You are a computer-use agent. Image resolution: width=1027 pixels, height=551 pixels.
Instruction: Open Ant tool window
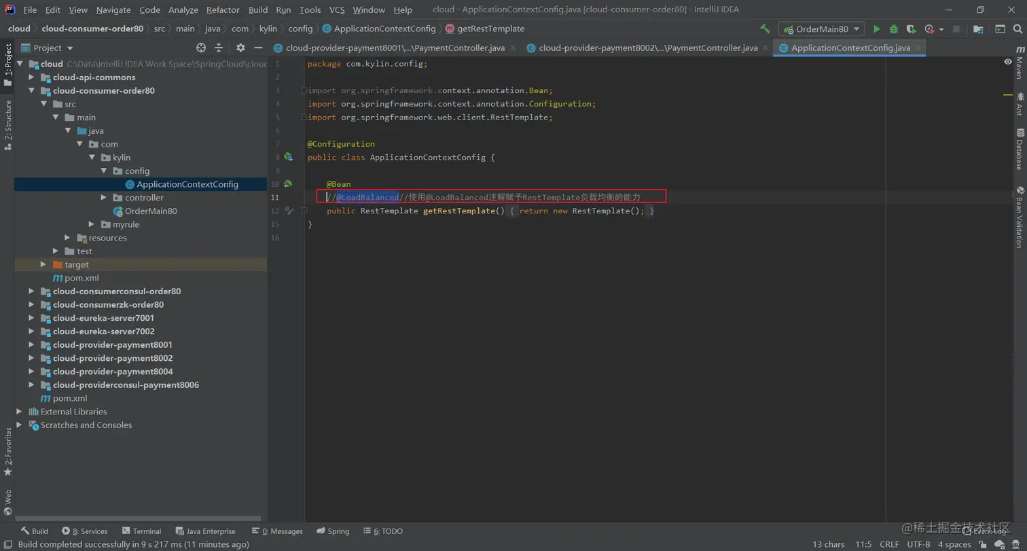(x=1020, y=105)
